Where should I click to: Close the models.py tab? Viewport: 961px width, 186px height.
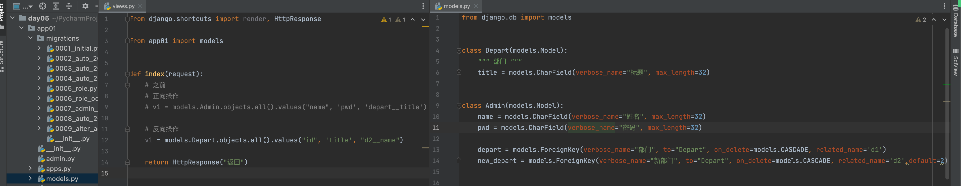(x=476, y=6)
